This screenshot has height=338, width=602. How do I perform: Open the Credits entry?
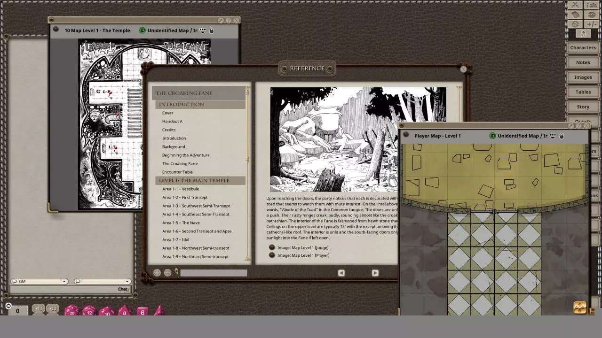pos(169,130)
